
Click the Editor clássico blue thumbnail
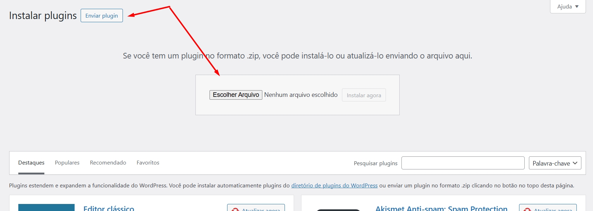pos(46,207)
